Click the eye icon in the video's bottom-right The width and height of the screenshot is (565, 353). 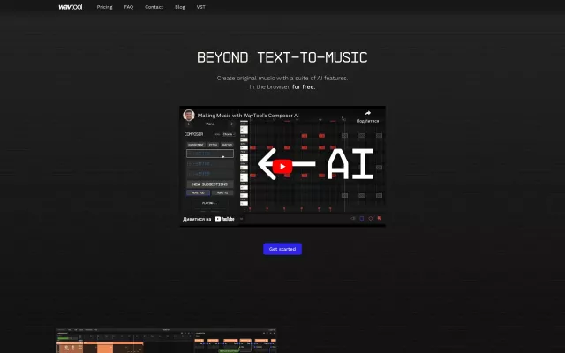pyautogui.click(x=353, y=218)
